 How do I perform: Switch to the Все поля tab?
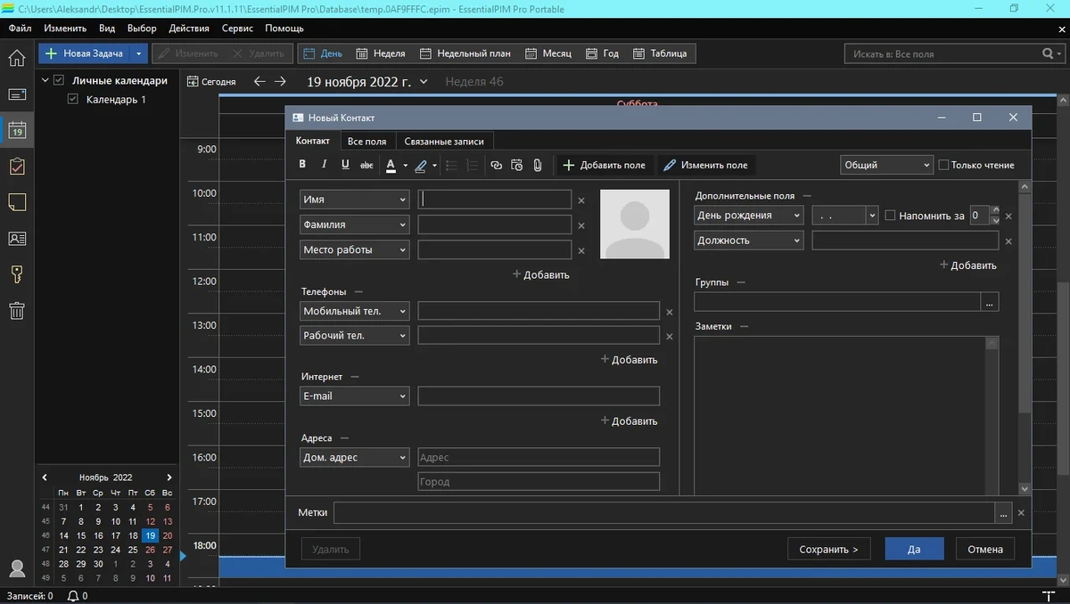point(366,141)
